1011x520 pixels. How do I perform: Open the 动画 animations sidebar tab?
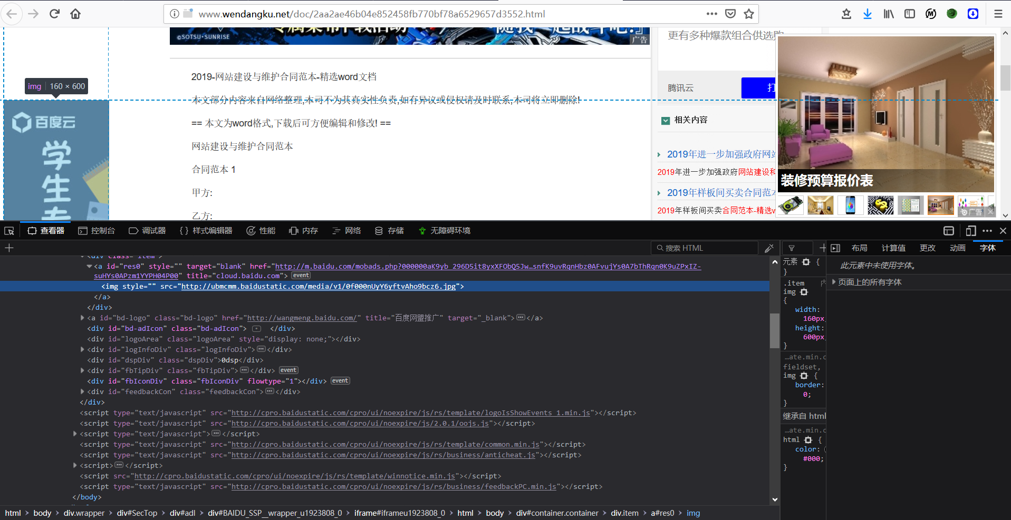pos(958,248)
